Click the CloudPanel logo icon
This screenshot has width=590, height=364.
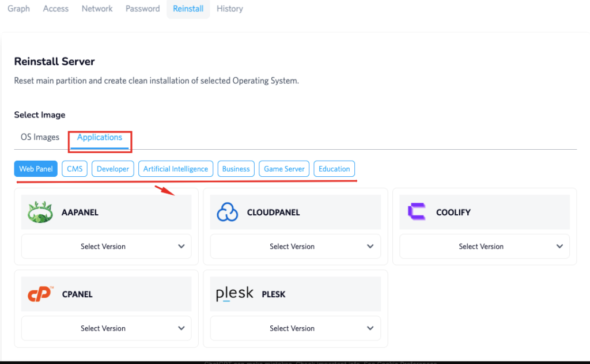[x=227, y=212]
